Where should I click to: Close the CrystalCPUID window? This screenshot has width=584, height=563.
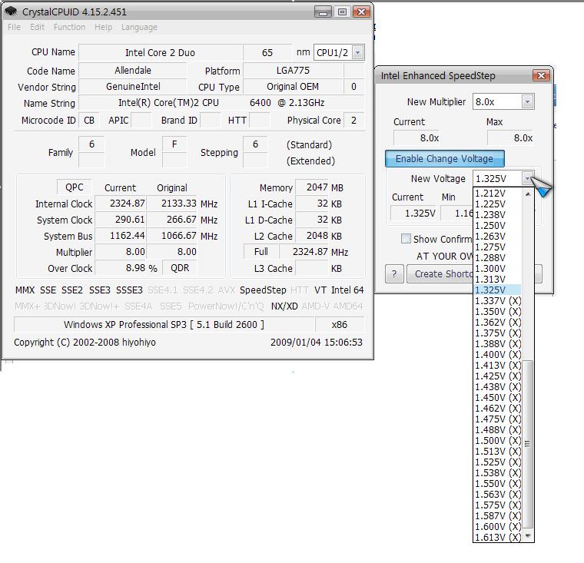(x=361, y=12)
